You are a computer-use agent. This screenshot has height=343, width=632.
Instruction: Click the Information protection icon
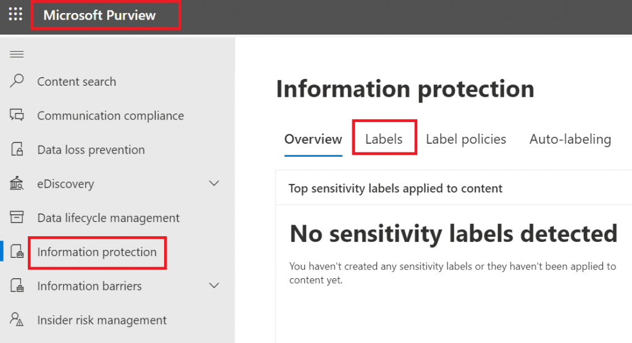pos(17,252)
